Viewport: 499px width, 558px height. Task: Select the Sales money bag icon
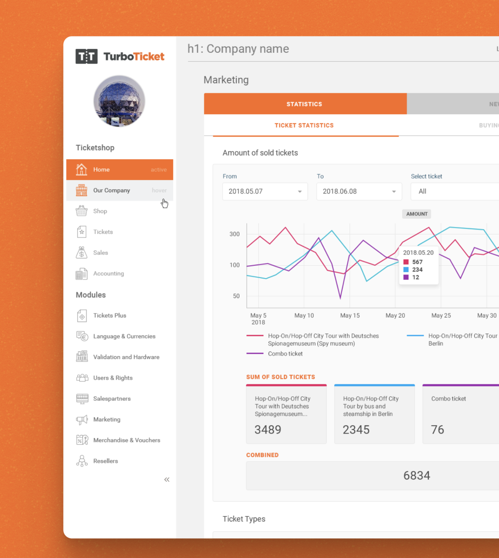click(x=81, y=252)
